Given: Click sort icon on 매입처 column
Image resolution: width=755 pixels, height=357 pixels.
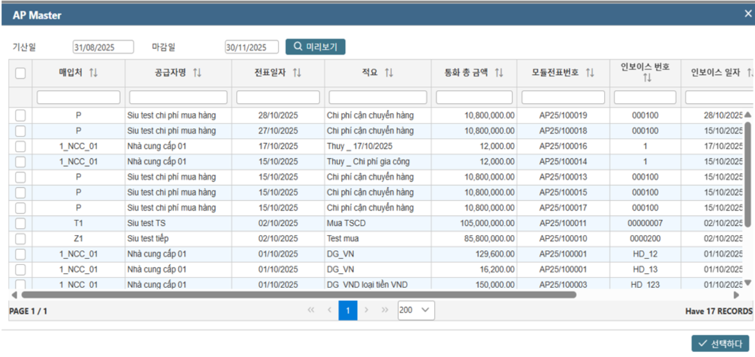Looking at the screenshot, I should [x=93, y=73].
